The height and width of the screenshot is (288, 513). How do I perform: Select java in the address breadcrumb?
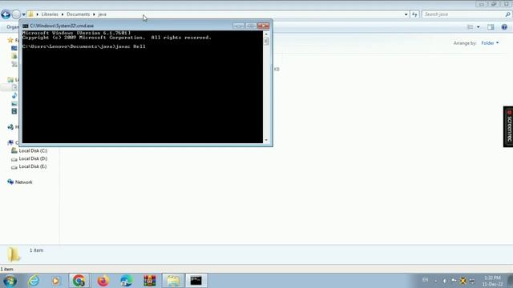tap(102, 14)
